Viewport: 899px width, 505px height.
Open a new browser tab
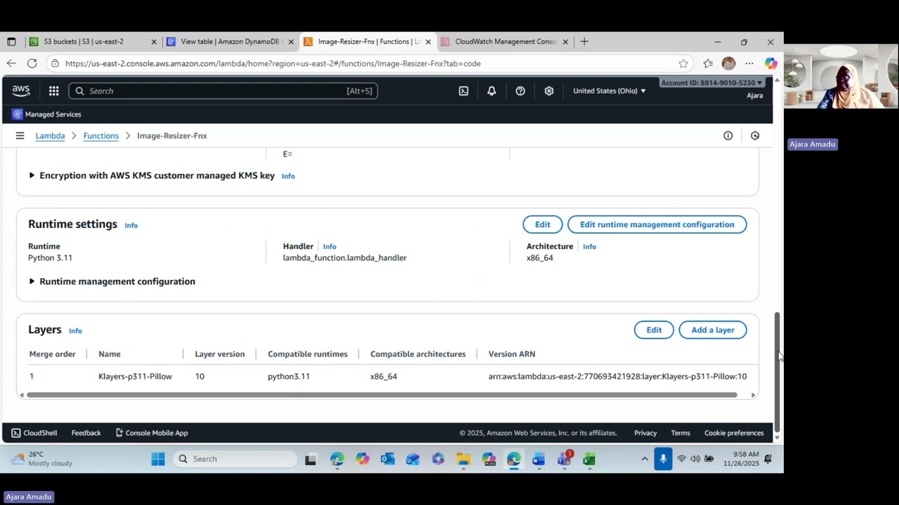pyautogui.click(x=584, y=41)
